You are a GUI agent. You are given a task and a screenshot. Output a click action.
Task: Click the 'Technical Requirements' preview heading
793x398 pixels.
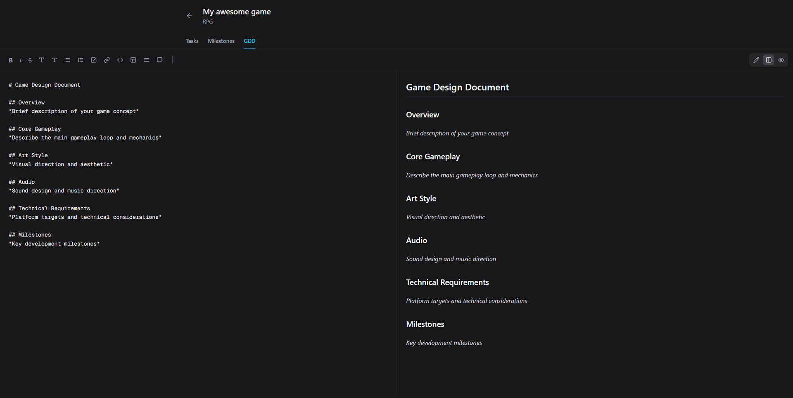click(447, 282)
